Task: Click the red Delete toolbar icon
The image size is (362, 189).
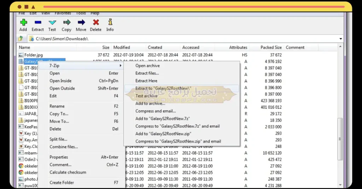Action: coord(96,22)
